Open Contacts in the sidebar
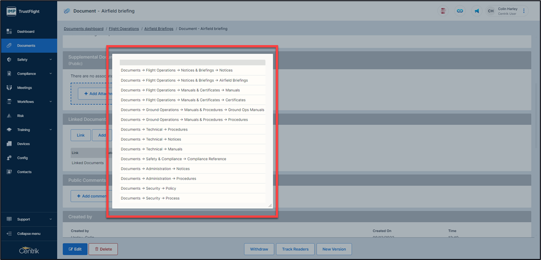Image resolution: width=541 pixels, height=260 pixels. pyautogui.click(x=24, y=172)
